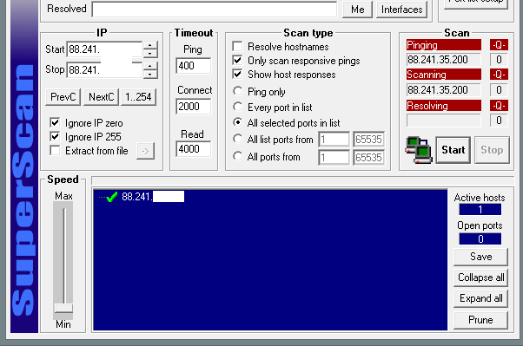Adjust the Speed slider handle
This screenshot has height=346, width=523.
(x=63, y=308)
